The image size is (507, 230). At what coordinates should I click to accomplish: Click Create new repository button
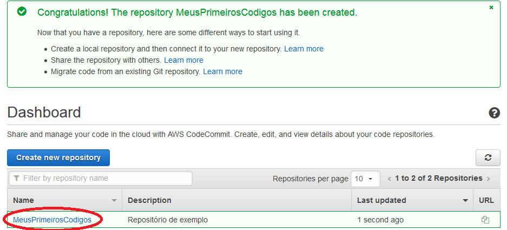pos(58,157)
